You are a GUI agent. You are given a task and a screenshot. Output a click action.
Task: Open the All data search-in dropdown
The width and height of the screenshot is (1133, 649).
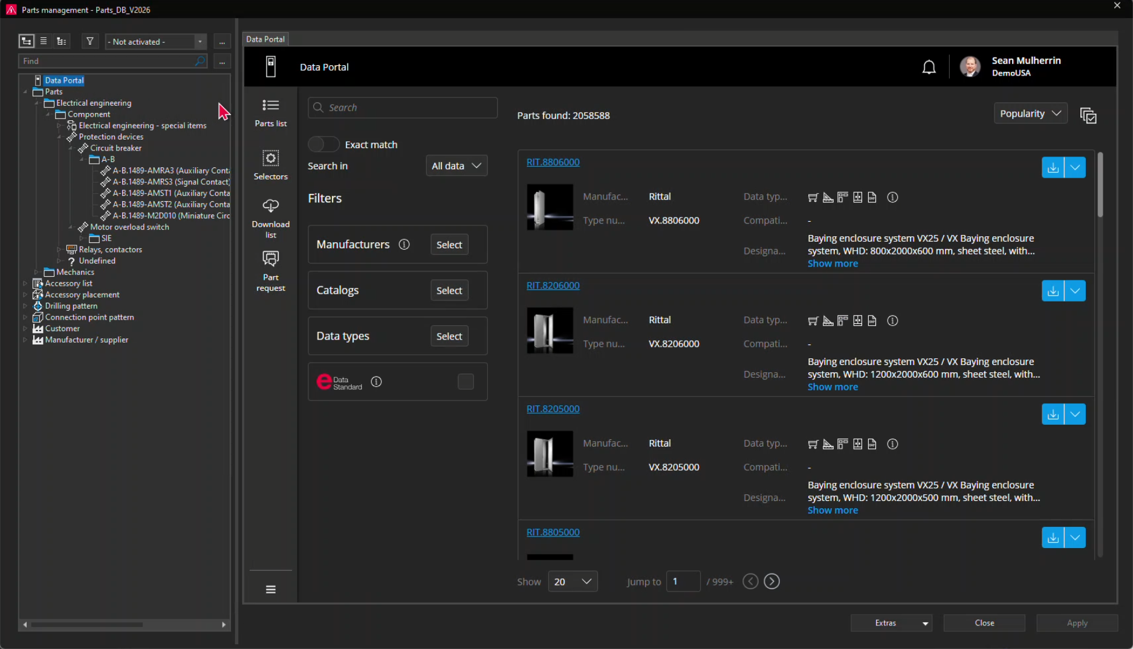pyautogui.click(x=456, y=166)
